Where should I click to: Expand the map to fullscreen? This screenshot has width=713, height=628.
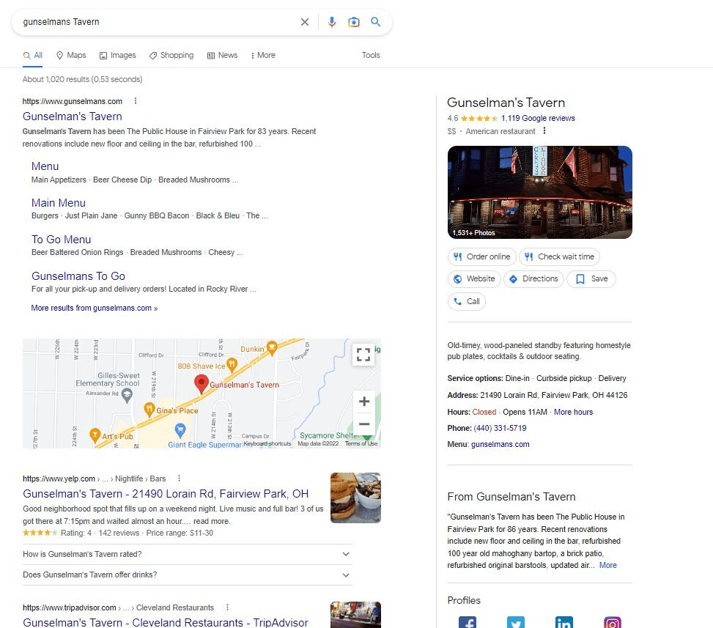[x=363, y=355]
